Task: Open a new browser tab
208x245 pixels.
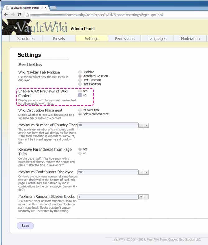Action: 53,8
